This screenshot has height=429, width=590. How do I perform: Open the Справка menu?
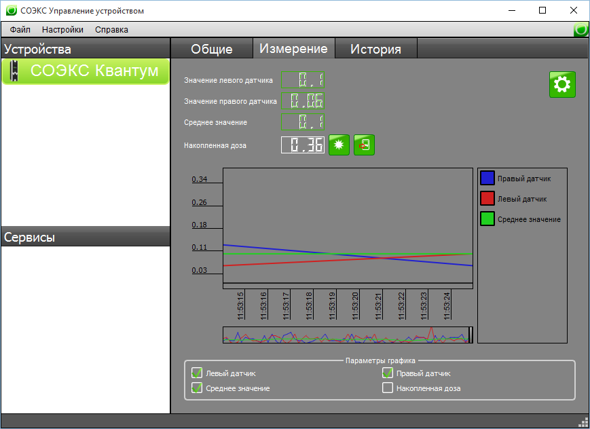click(x=111, y=30)
